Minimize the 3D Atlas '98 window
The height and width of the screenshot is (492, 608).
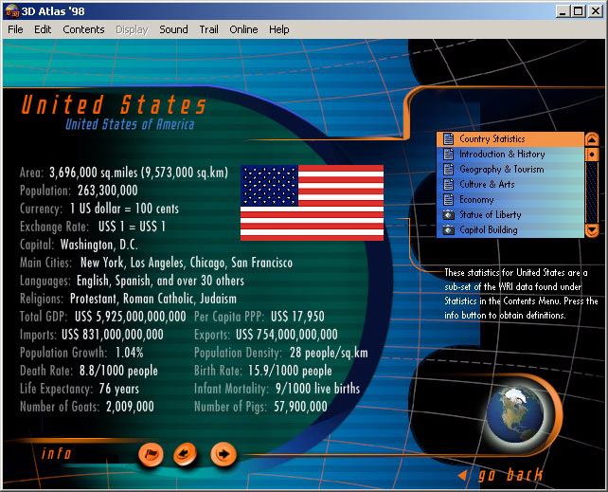[x=563, y=11]
